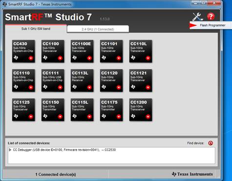
Task: Click the red dropdown arrow on CC1110
Action: (x=31, y=87)
